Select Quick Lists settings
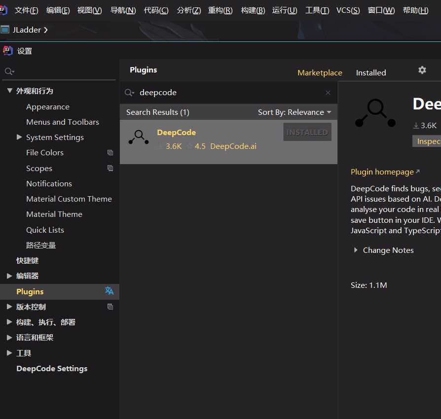The width and height of the screenshot is (441, 419). [45, 230]
